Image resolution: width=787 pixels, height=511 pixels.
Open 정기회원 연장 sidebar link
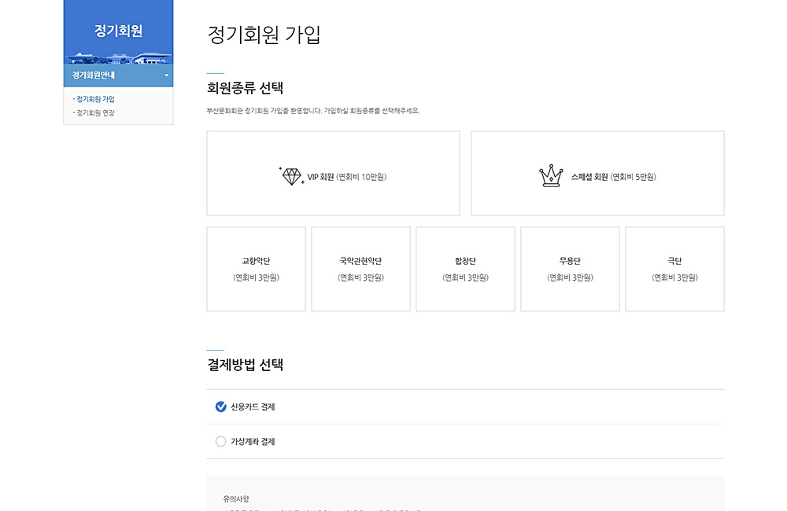tap(94, 113)
